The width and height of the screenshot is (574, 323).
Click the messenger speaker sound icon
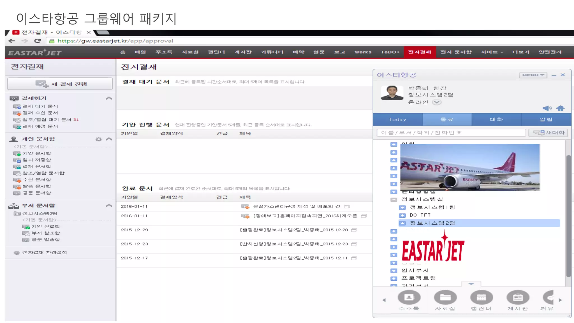[547, 109]
